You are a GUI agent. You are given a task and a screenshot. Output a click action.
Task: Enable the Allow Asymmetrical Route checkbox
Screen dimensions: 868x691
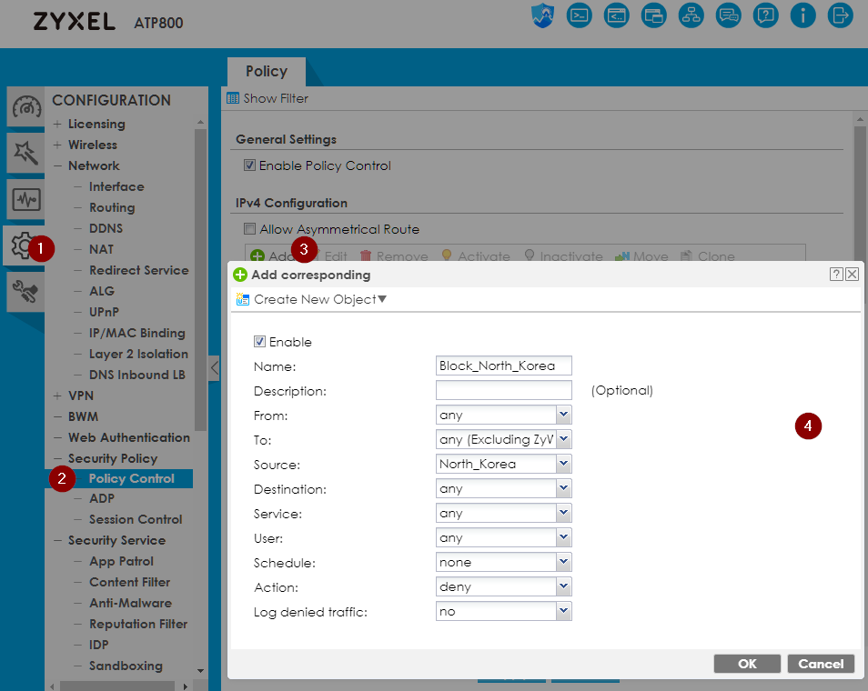249,229
